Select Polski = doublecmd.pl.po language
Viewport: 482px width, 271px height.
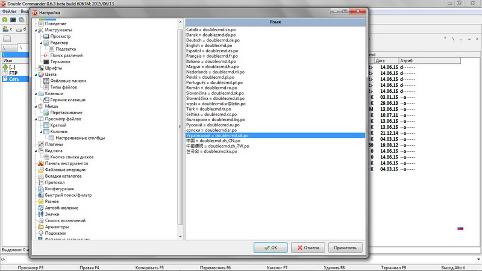(x=210, y=77)
